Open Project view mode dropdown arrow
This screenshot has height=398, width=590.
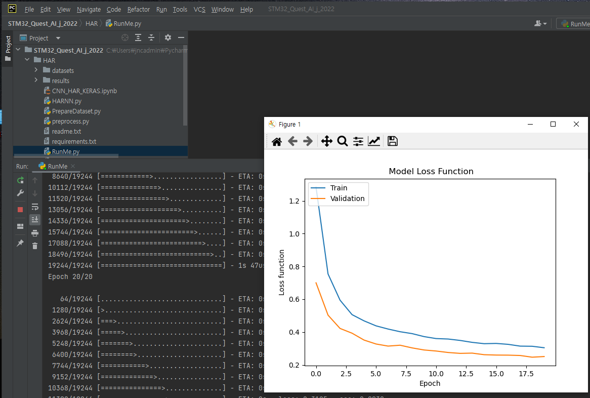pos(58,38)
